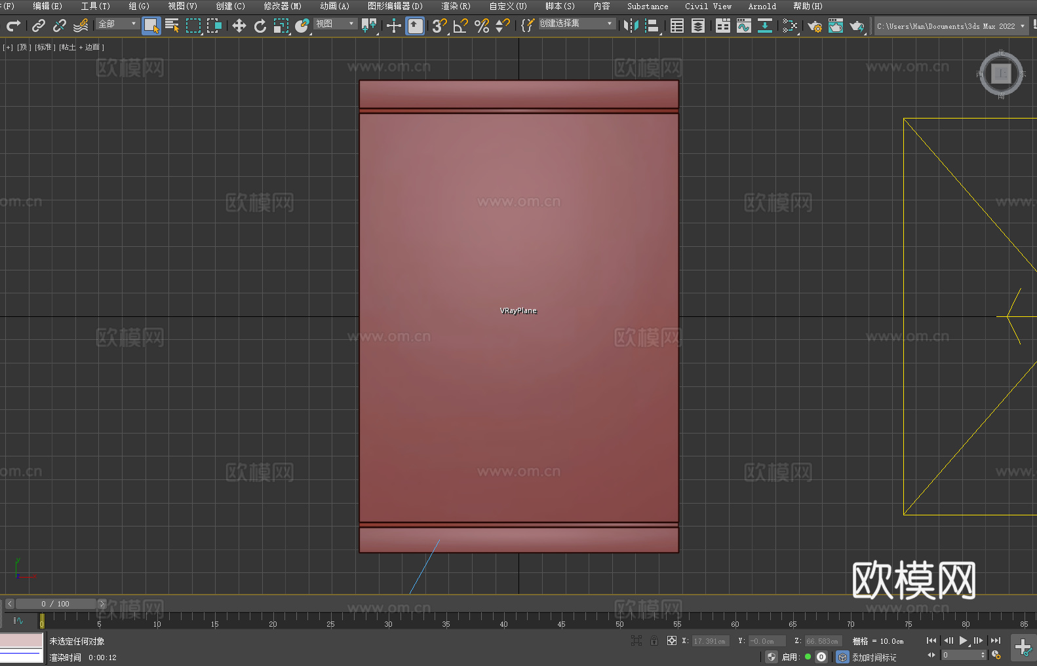Open the 视图(V) menu
Screen dimensions: 1037x666
coord(182,6)
